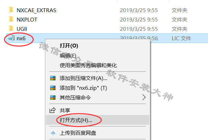This screenshot has width=208, height=140.
Task: Select the UGII folder row date
Action: 139,29
